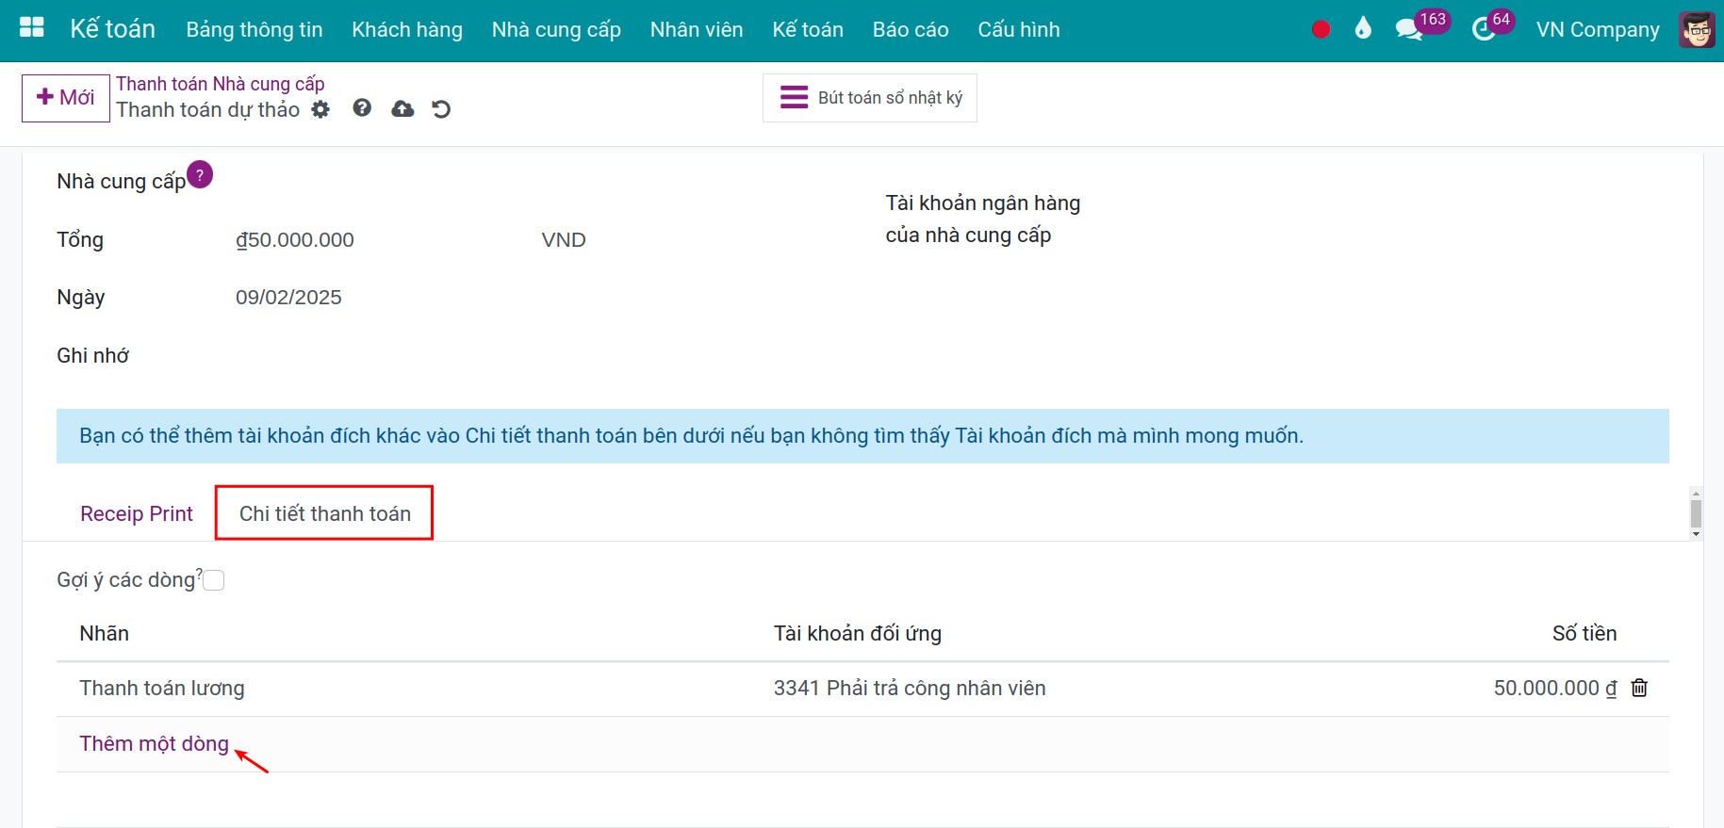Screen dimensions: 1724x828
Task: Go to Thanh toán Nhà cung cấp breadcrumb
Action: tap(221, 84)
